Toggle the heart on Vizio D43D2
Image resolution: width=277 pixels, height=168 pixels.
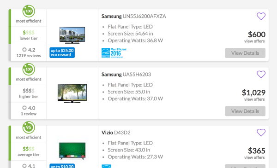click(x=261, y=133)
